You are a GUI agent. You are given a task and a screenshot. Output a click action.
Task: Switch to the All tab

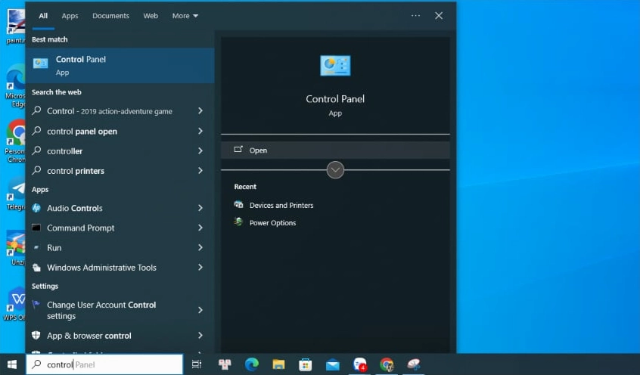point(43,16)
